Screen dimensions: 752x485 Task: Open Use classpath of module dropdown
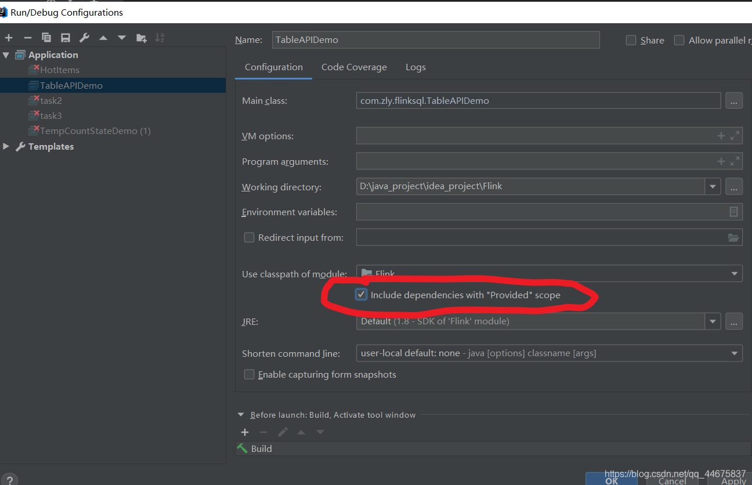pos(735,273)
